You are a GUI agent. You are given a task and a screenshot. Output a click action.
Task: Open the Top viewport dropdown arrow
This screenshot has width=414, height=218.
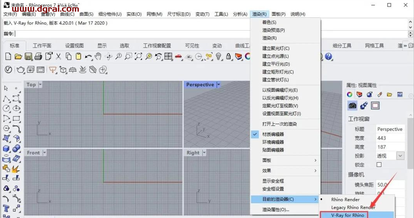40,85
